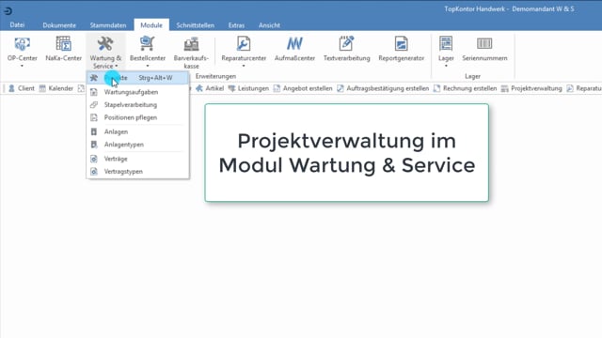Click the app logo icon in title bar

tap(8, 11)
